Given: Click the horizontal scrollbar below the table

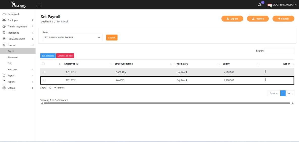Looking at the screenshot, I should click(167, 103).
